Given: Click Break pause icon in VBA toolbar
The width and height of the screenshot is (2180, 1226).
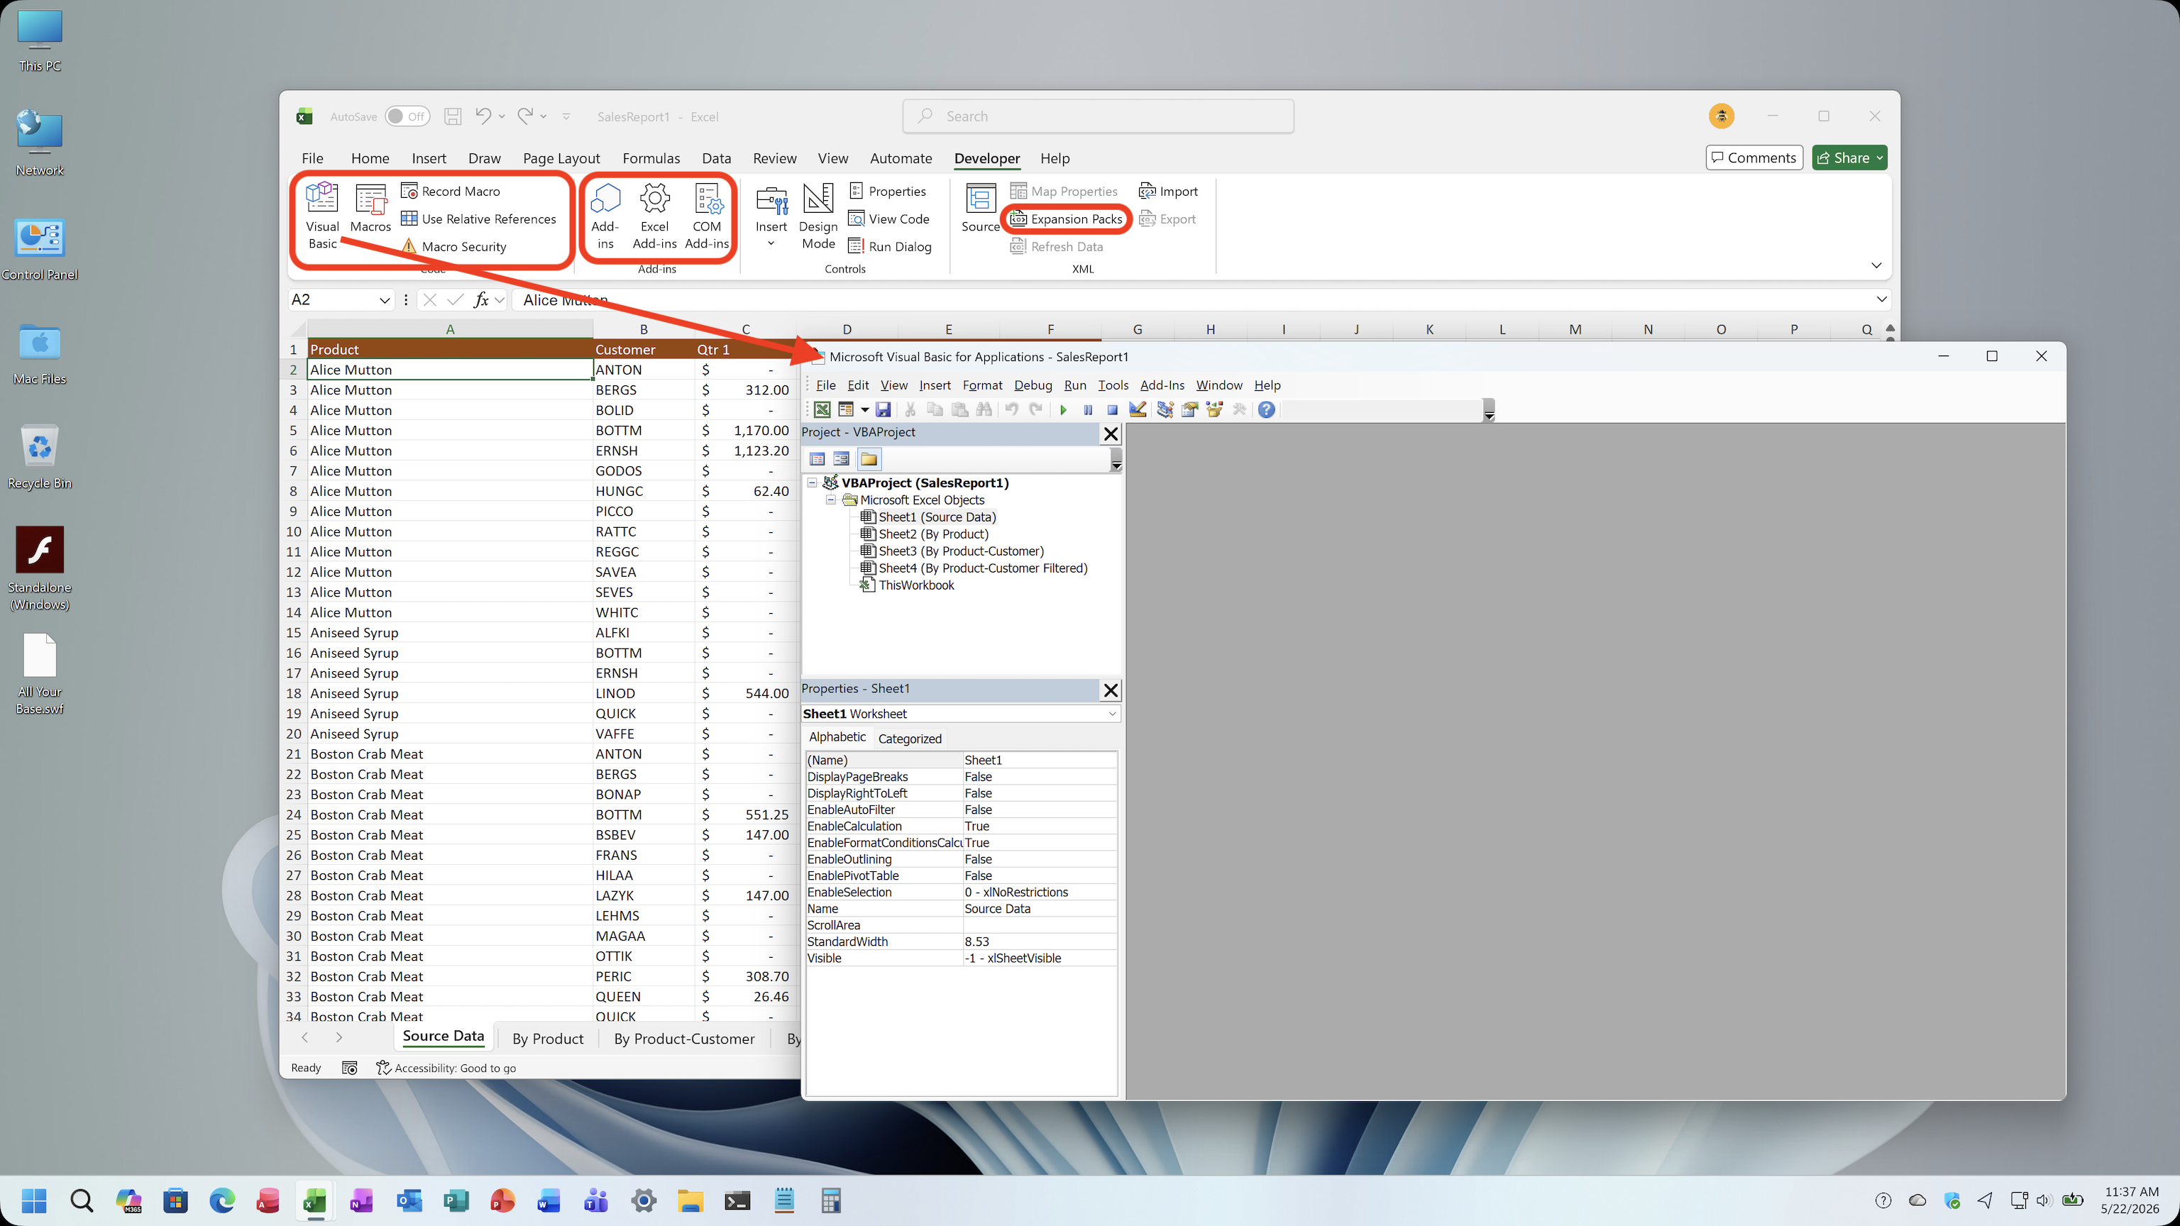Looking at the screenshot, I should (x=1087, y=409).
